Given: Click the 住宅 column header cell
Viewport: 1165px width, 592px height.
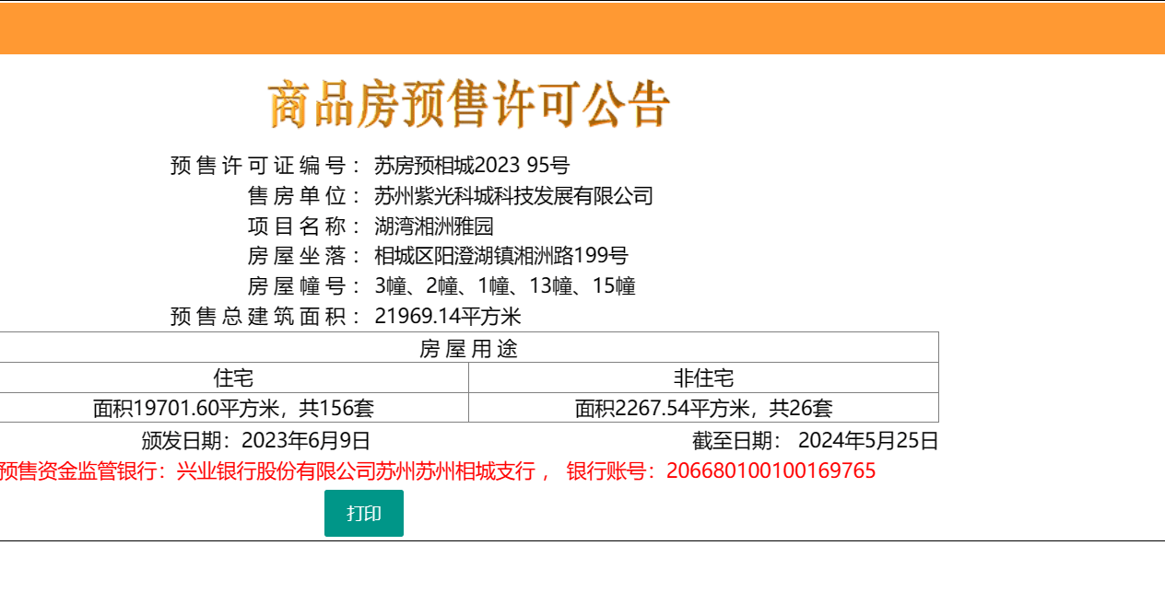Looking at the screenshot, I should pos(233,378).
